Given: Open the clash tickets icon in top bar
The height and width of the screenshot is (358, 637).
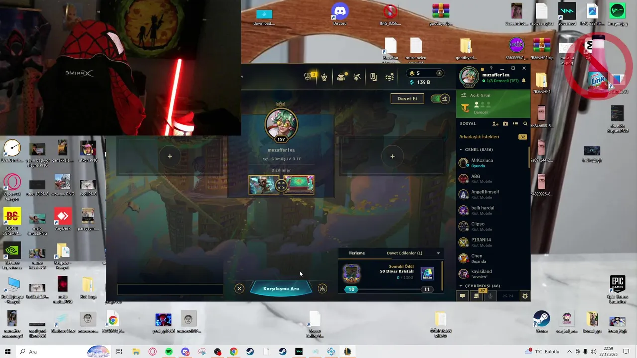Looking at the screenshot, I should [373, 77].
